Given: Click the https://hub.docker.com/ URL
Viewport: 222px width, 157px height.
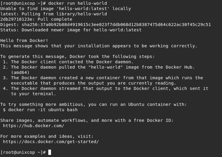Looking at the screenshot, I should [x=33, y=126].
